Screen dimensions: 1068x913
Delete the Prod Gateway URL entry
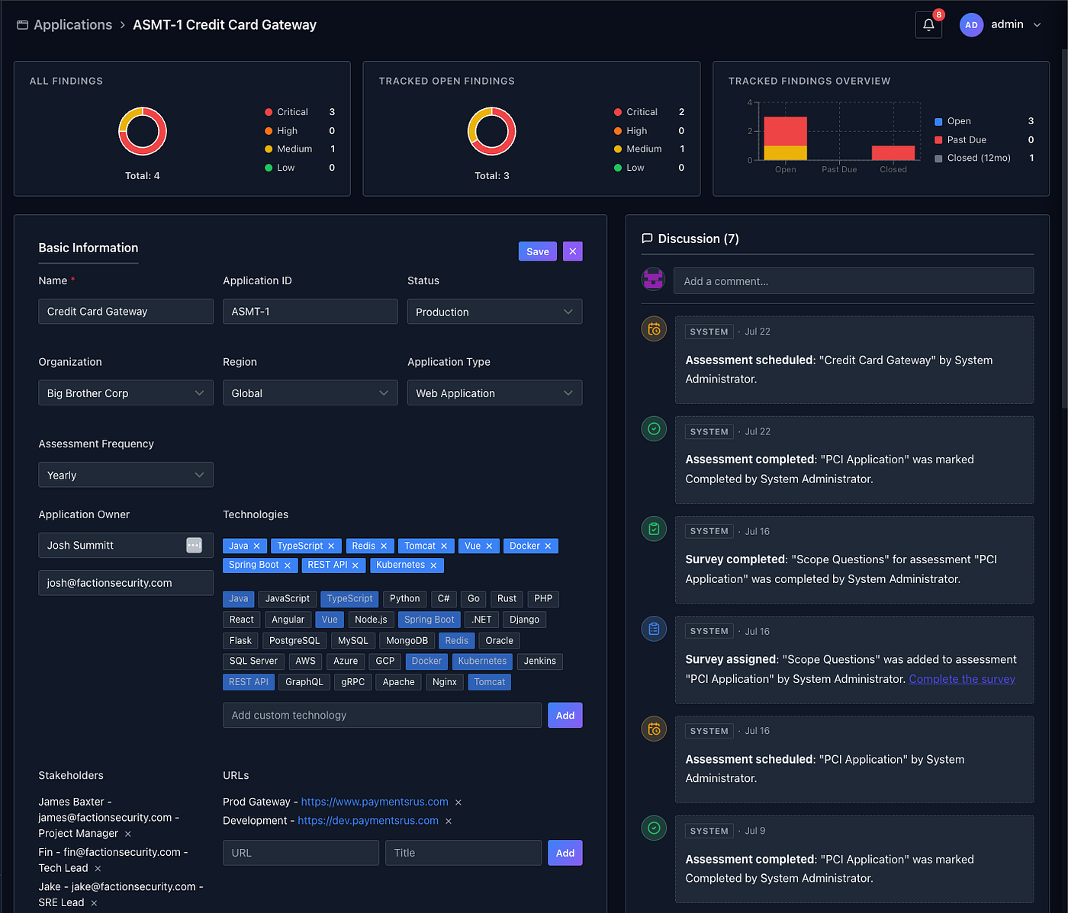pyautogui.click(x=458, y=802)
